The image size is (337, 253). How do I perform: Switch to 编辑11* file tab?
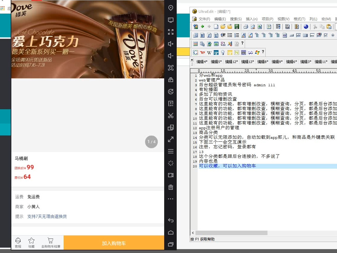pyautogui.click(x=321, y=62)
